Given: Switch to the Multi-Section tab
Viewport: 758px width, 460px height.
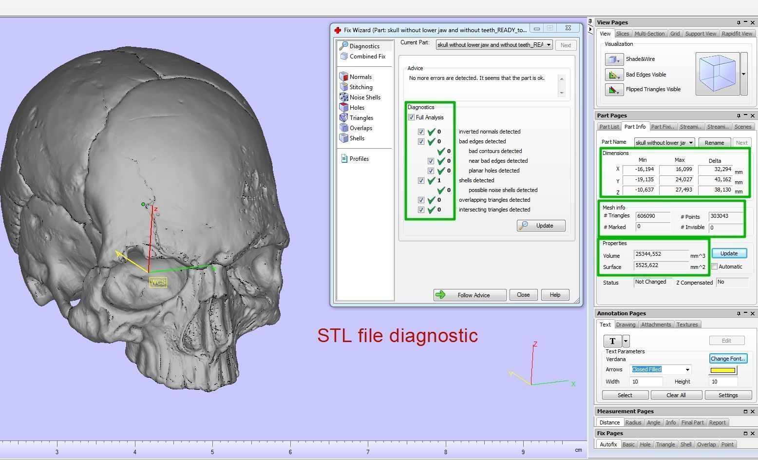Looking at the screenshot, I should pos(649,34).
